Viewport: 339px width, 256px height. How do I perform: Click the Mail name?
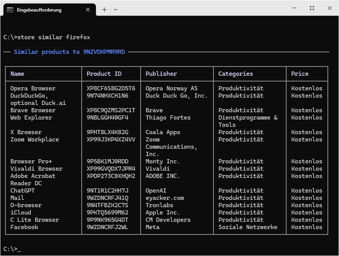click(17, 198)
